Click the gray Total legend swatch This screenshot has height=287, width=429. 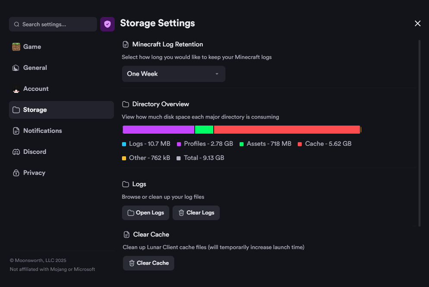(x=179, y=158)
